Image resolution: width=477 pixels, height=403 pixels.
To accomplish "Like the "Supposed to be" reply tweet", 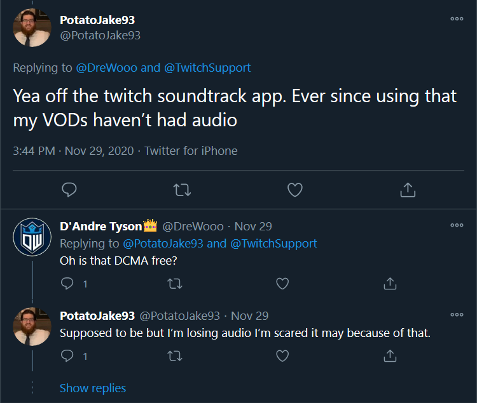I will (283, 357).
